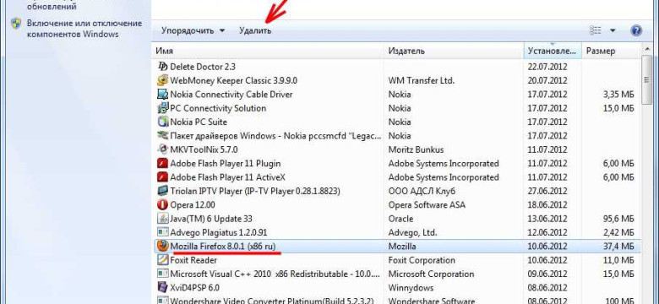Viewport: 659px width, 304px height.
Task: Click the Adobe Flash Player 11 ActiveX icon
Action: tap(162, 177)
